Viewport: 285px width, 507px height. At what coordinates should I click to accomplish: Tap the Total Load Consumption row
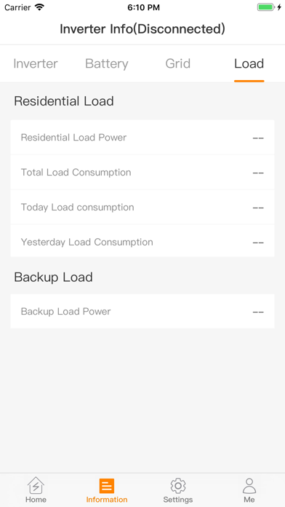(x=142, y=173)
